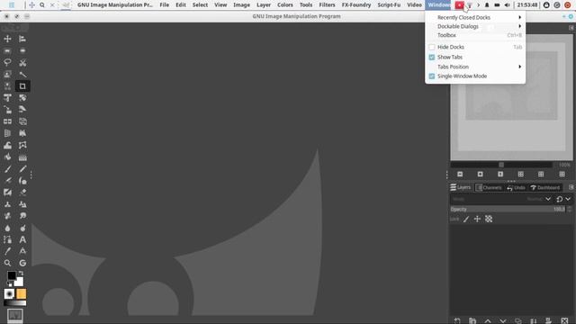
Task: Select the Alignment tool
Action: tap(22, 39)
